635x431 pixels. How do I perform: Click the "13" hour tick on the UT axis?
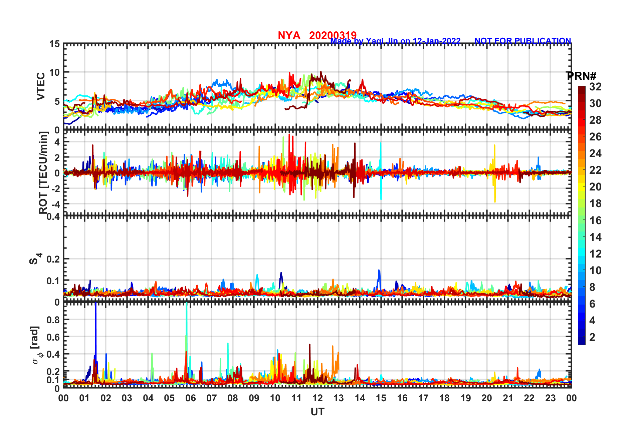tap(339, 398)
